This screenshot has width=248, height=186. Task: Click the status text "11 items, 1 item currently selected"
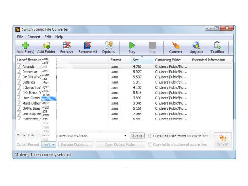click(43, 154)
